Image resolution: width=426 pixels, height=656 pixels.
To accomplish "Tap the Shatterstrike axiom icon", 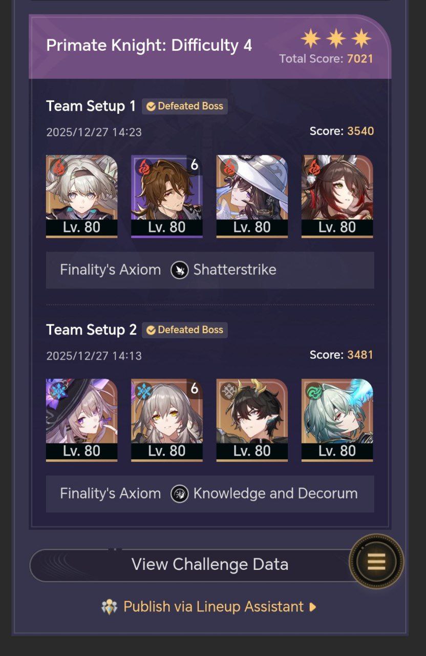I will (x=180, y=270).
